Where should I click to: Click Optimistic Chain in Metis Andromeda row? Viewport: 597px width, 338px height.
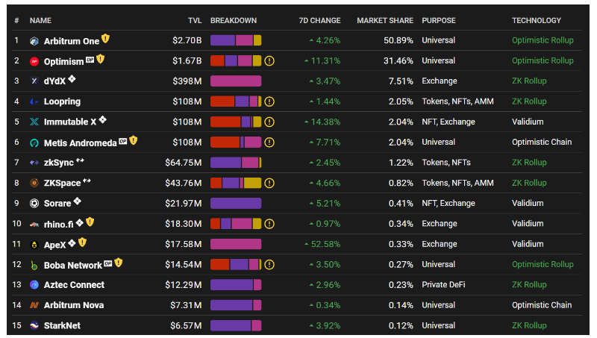(x=542, y=143)
